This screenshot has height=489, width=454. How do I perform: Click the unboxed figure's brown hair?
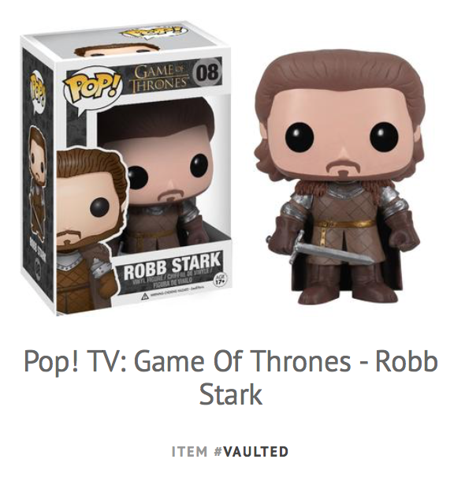338,80
